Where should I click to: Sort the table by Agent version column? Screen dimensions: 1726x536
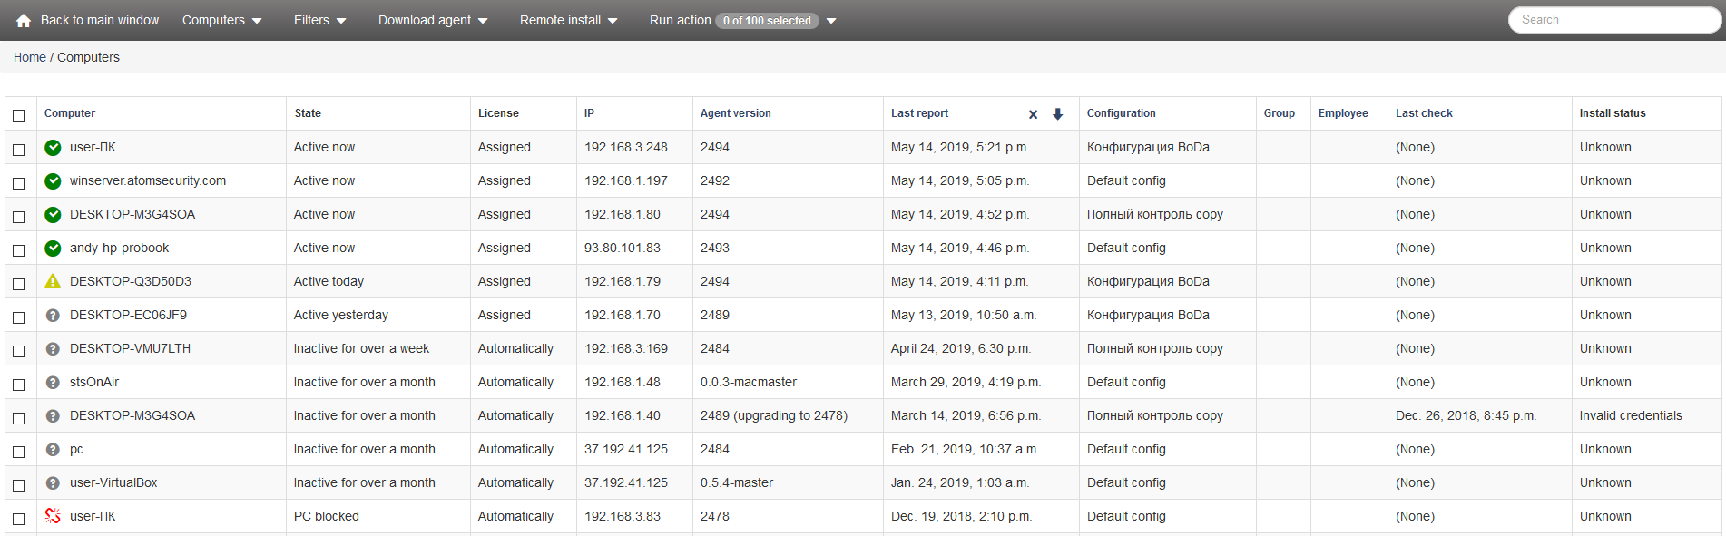click(x=735, y=113)
